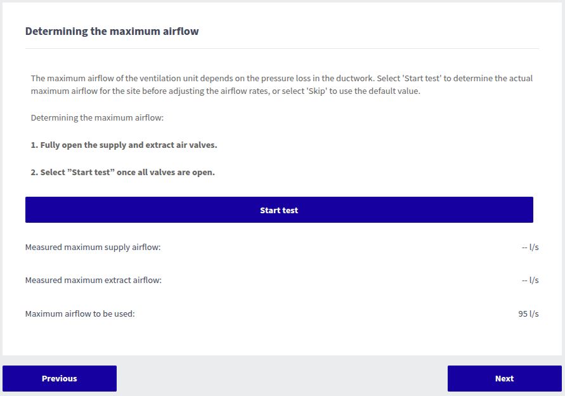Click the intro paragraph about pressure loss

pyautogui.click(x=282, y=85)
